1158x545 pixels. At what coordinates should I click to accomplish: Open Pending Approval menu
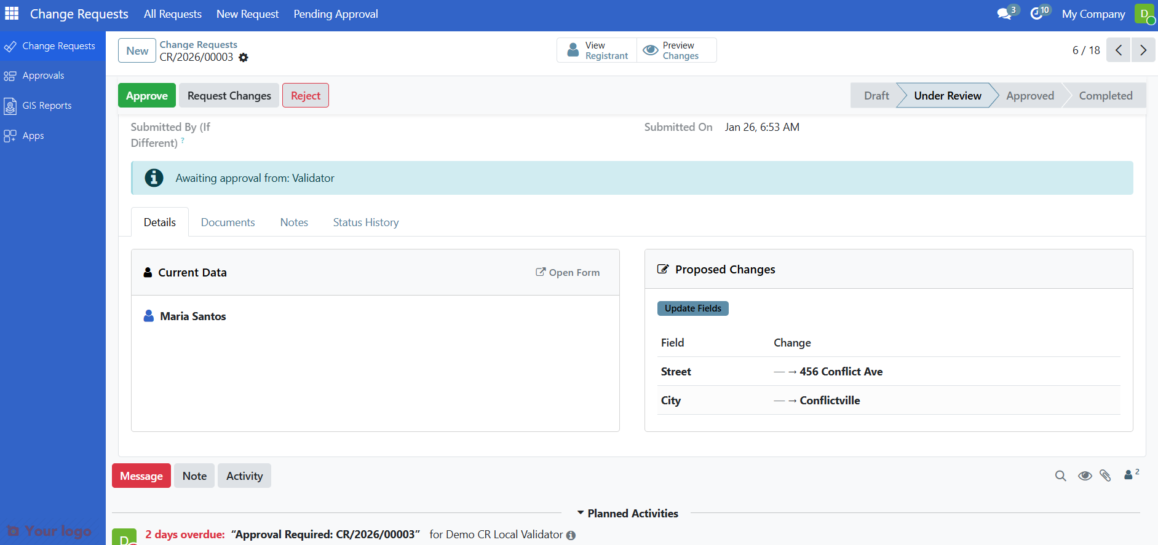tap(335, 14)
